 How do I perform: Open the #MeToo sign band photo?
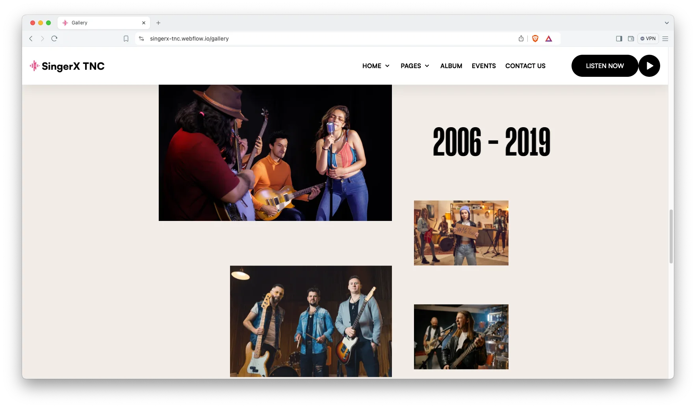pos(461,233)
